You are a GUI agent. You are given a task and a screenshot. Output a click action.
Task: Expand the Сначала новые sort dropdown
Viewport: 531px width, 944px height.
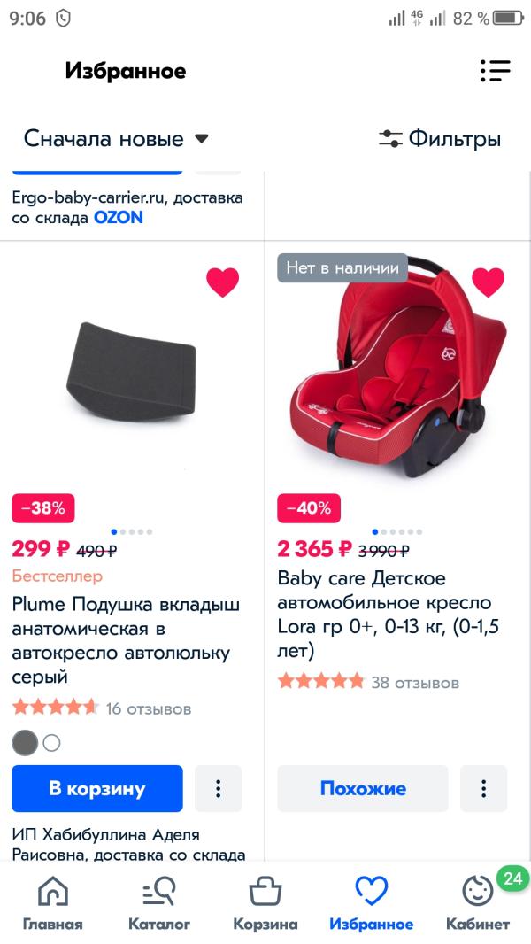pyautogui.click(x=116, y=139)
